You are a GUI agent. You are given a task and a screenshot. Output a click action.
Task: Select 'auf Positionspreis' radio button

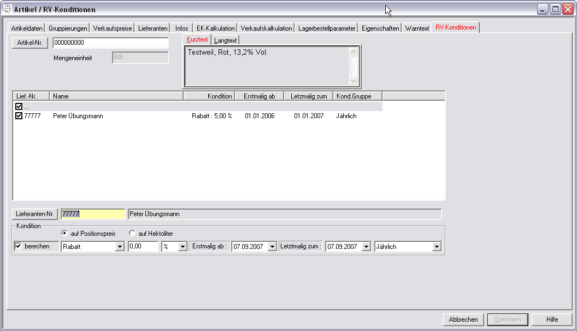(64, 234)
